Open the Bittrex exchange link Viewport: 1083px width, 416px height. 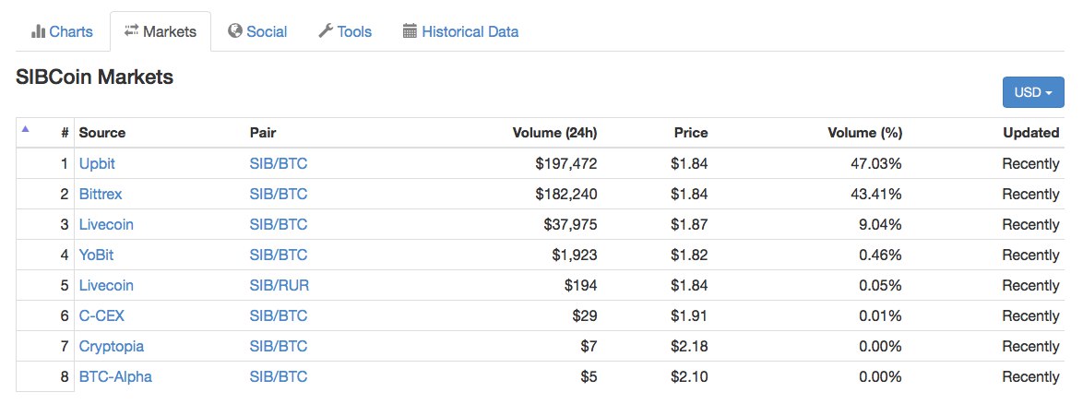coord(101,195)
